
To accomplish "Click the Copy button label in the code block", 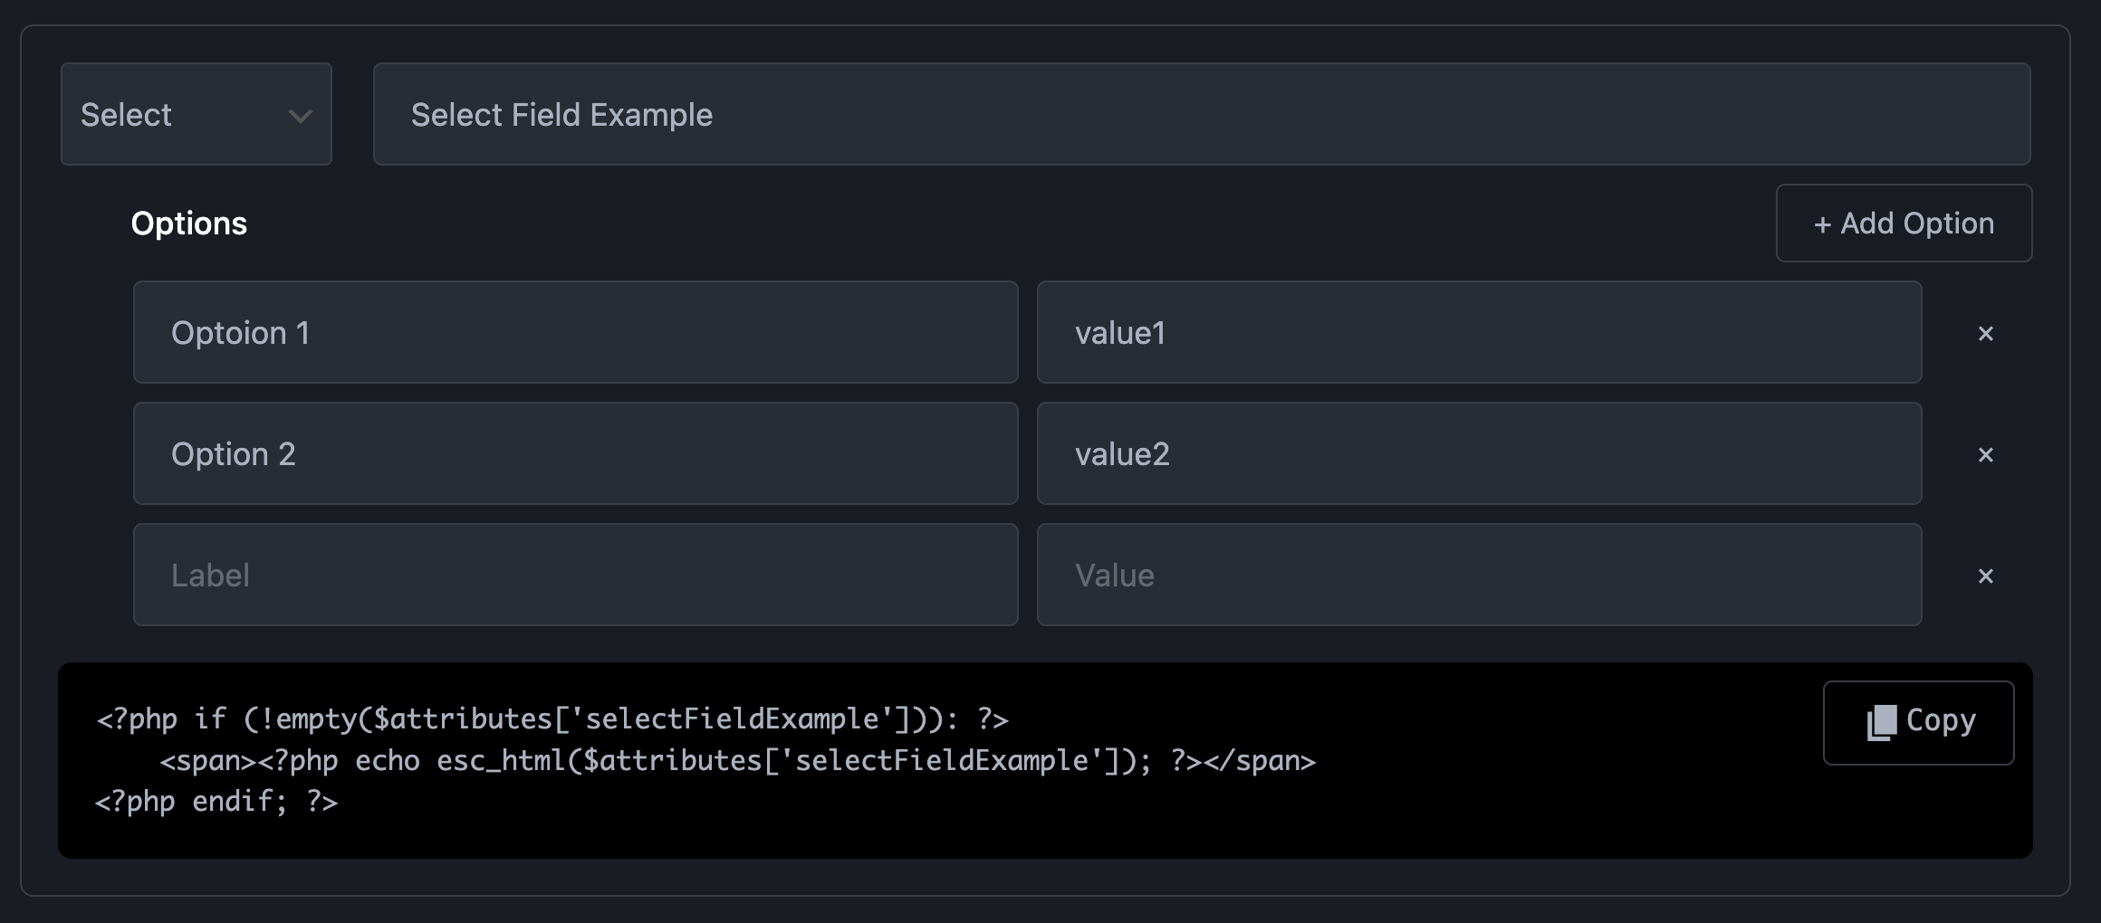I will coord(1940,720).
